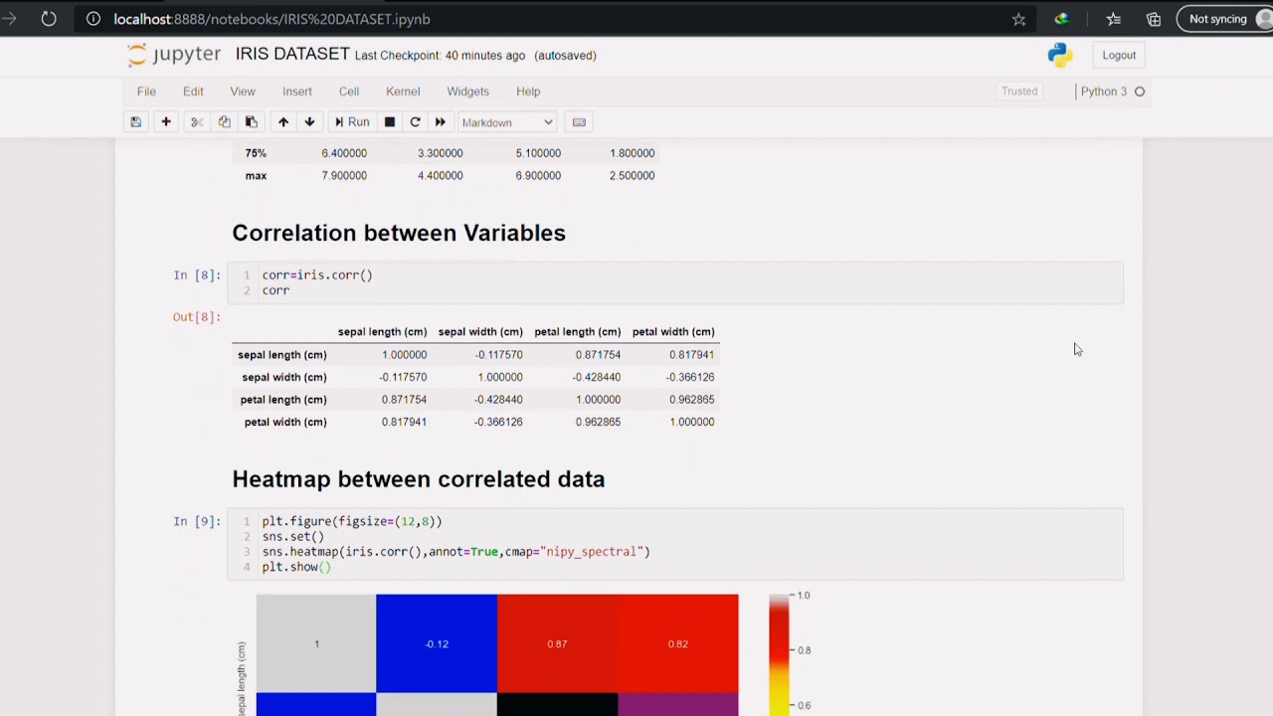Move selected cell up arrow
This screenshot has height=716, width=1273.
[283, 122]
